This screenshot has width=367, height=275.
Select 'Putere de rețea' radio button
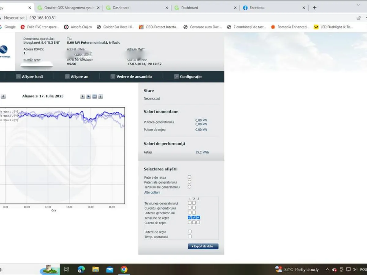click(x=189, y=177)
